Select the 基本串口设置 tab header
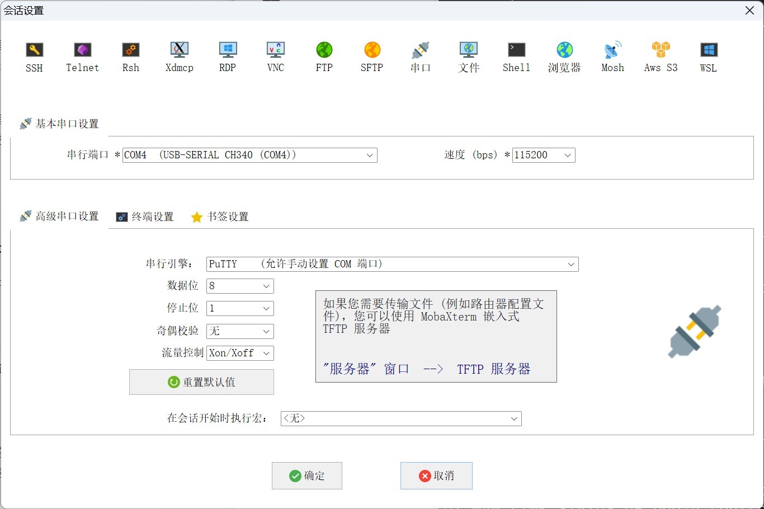 (x=59, y=124)
